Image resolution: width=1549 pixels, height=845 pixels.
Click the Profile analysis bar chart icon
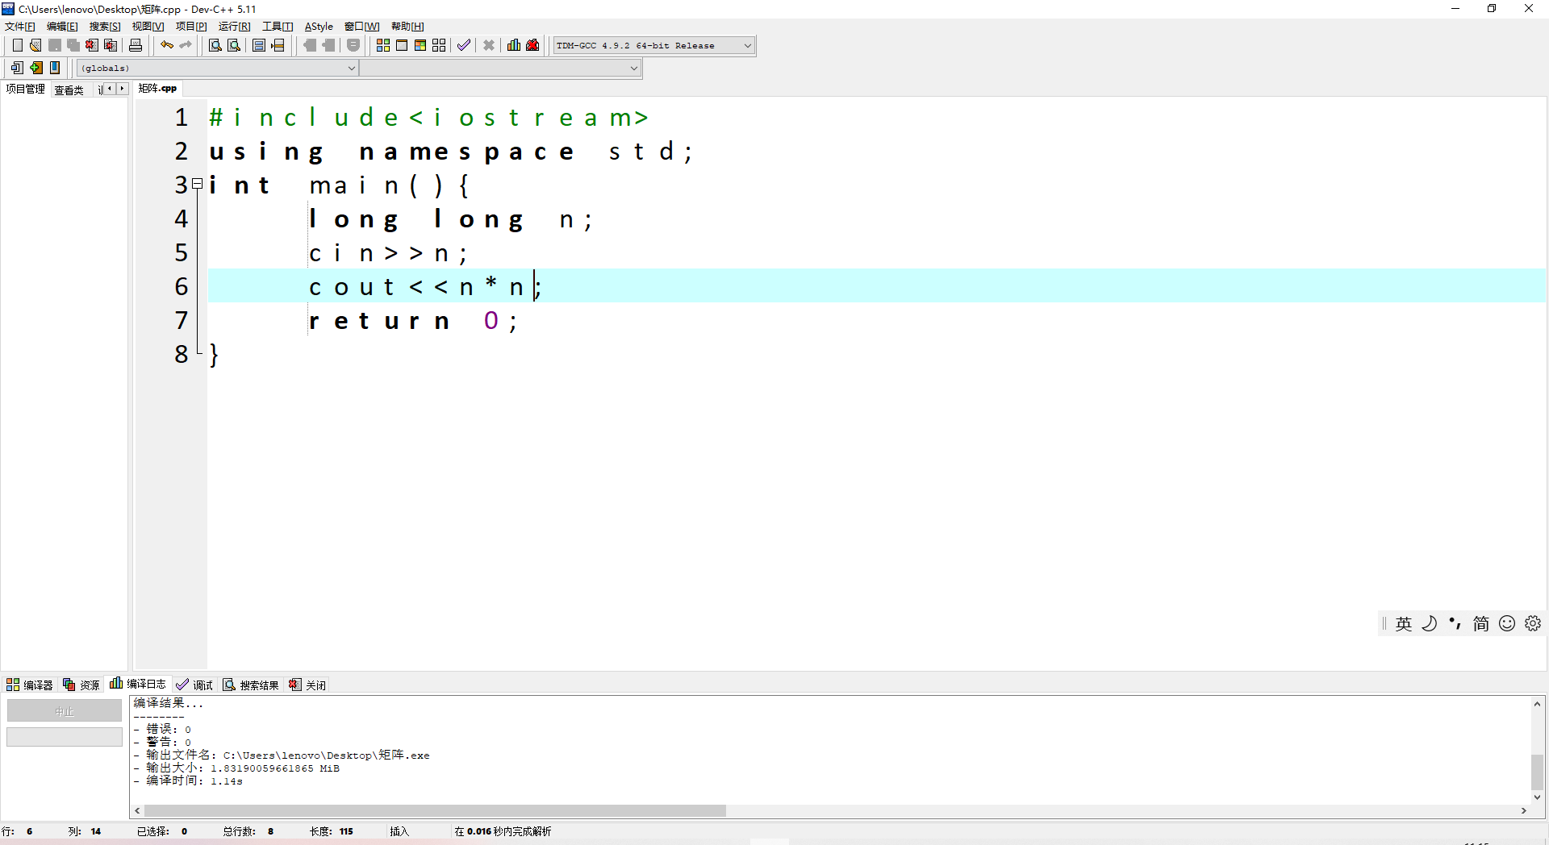pos(514,45)
